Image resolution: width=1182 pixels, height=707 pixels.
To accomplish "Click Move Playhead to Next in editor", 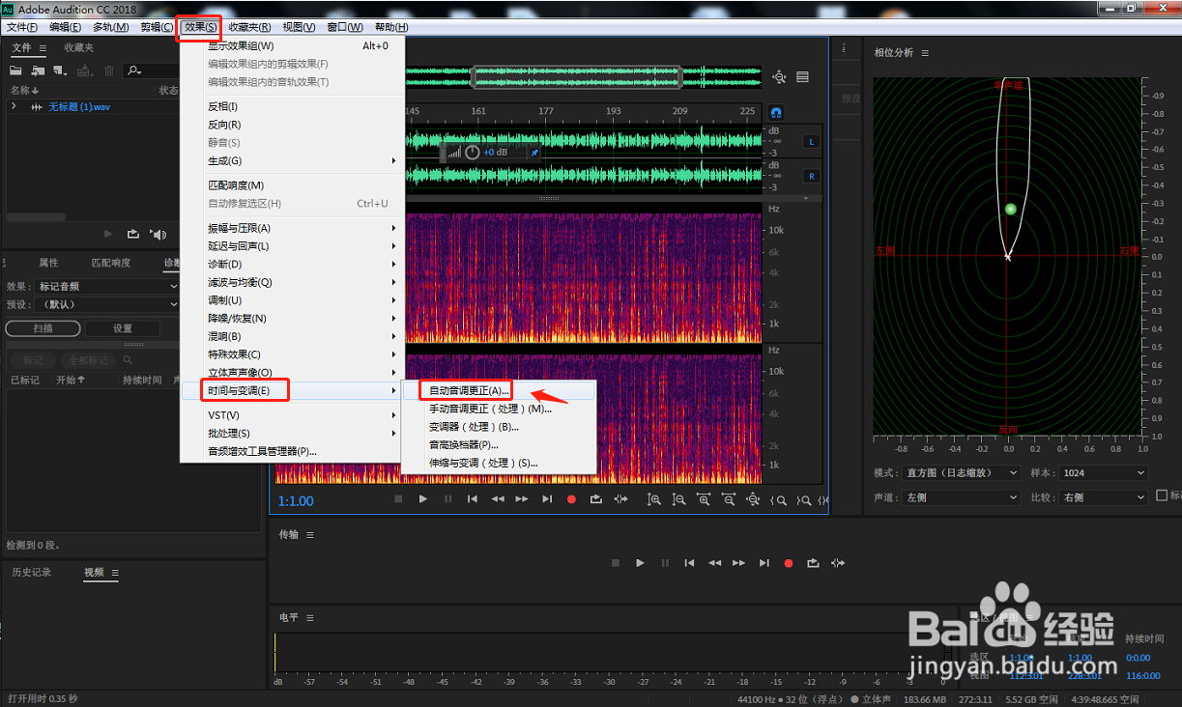I will pos(547,498).
